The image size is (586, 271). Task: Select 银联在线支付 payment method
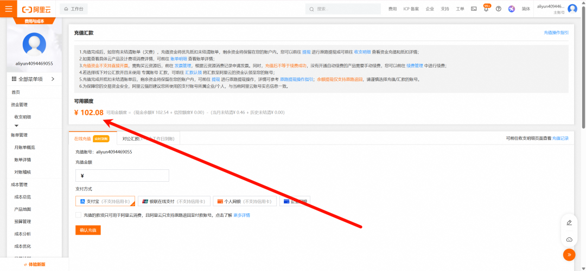point(174,201)
